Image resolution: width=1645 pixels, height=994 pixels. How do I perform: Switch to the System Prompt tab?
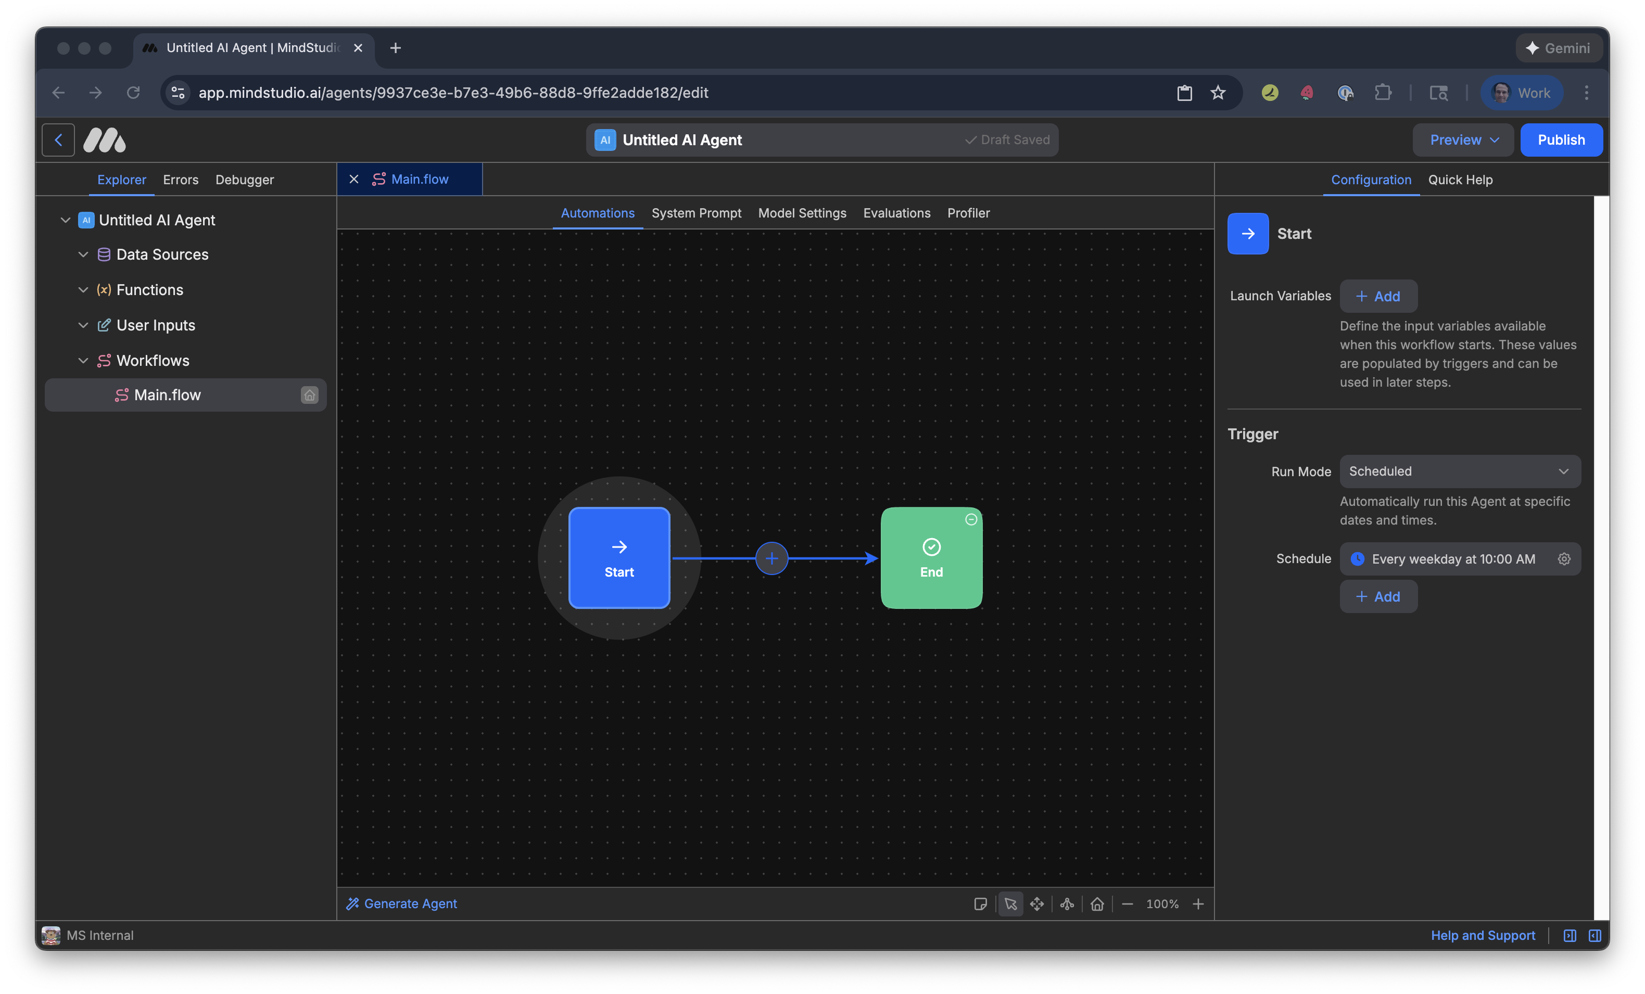697,213
